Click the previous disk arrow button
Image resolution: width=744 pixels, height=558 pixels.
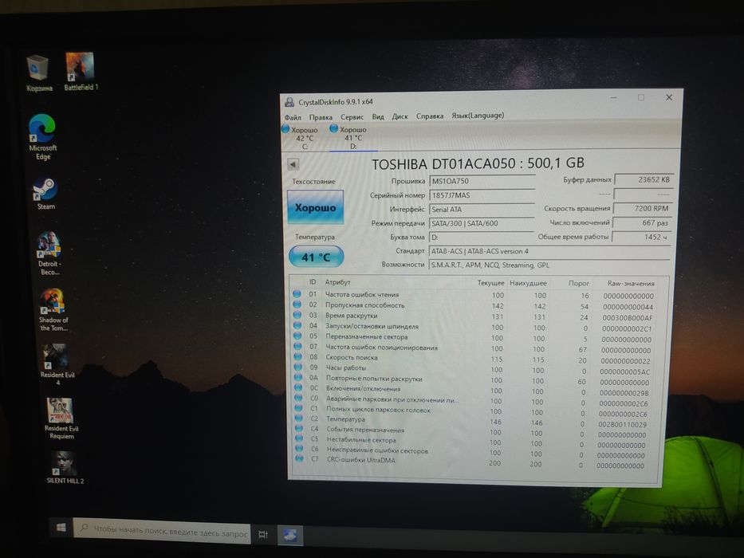point(293,164)
